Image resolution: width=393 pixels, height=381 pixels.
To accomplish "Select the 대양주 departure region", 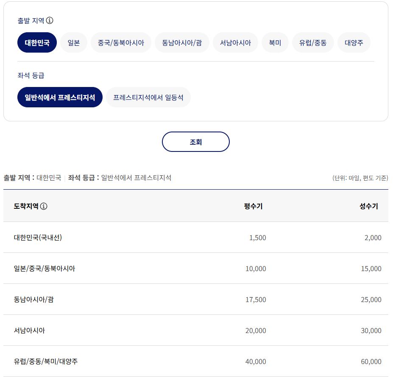I will (x=354, y=42).
